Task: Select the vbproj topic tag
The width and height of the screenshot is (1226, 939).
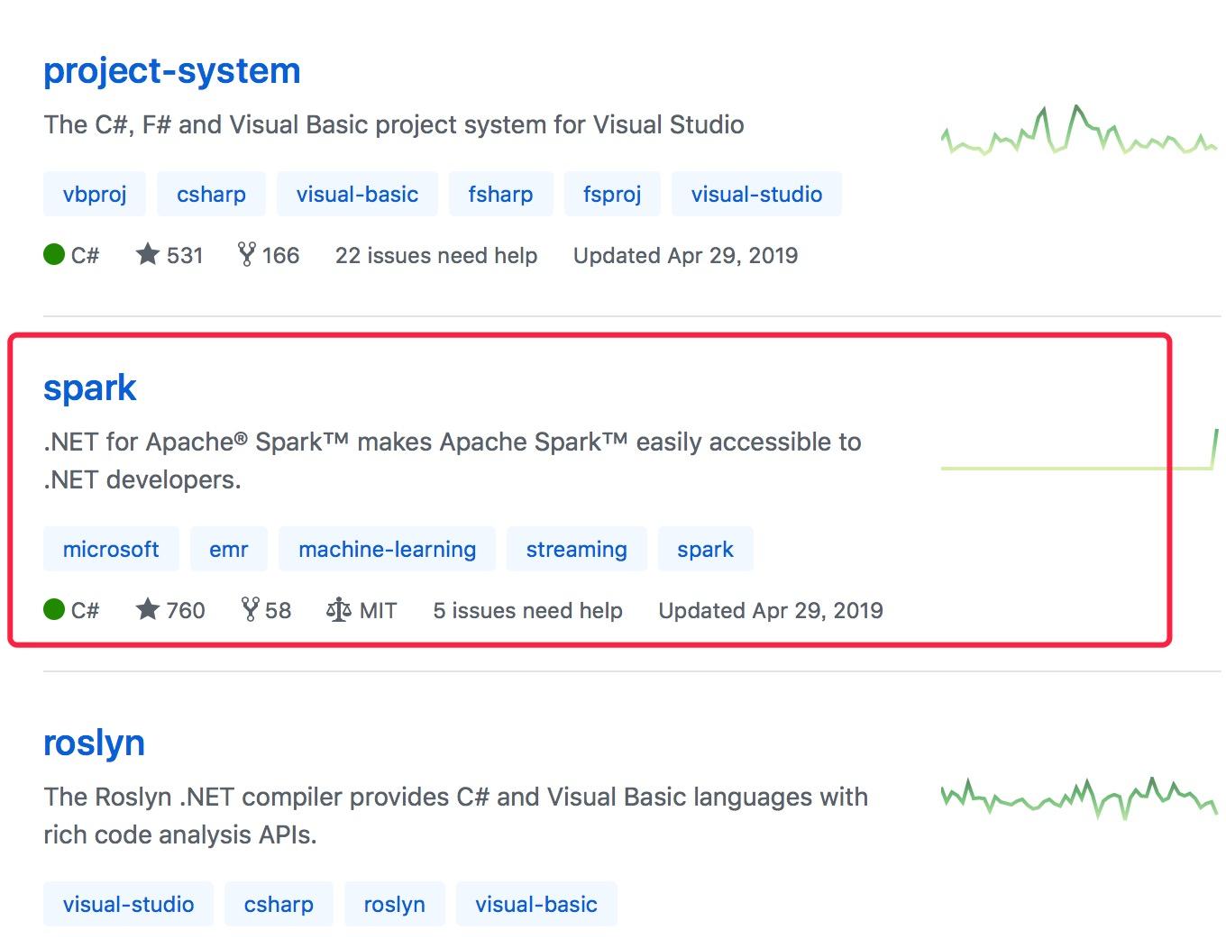Action: [95, 194]
